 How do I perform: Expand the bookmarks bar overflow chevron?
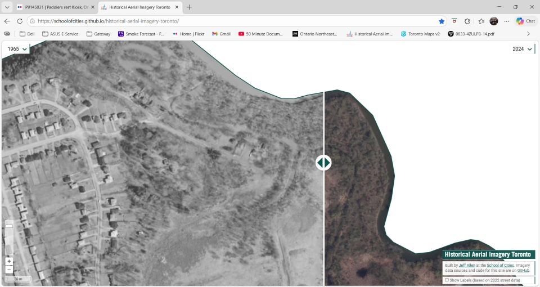tap(528, 34)
